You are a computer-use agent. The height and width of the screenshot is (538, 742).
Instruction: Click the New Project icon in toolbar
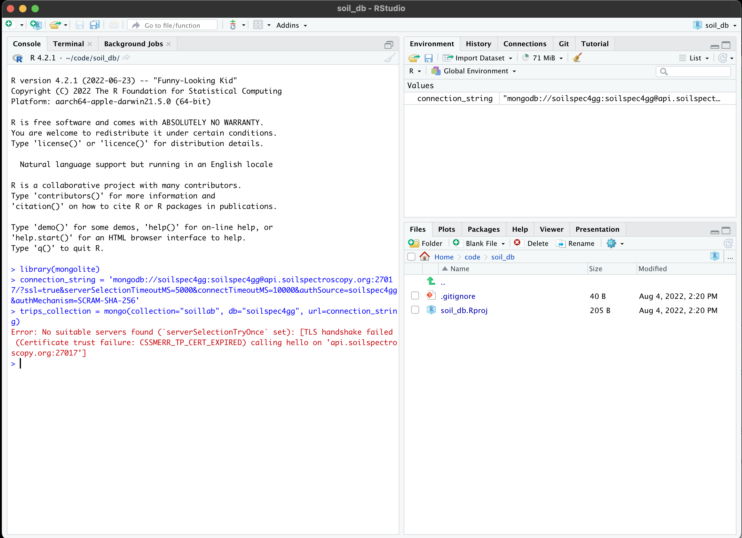(x=35, y=25)
